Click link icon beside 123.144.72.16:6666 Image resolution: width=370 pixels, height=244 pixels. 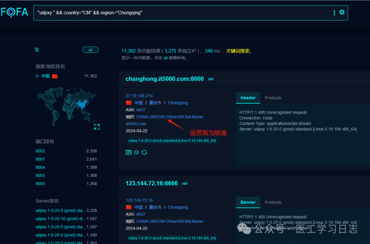coord(185,183)
